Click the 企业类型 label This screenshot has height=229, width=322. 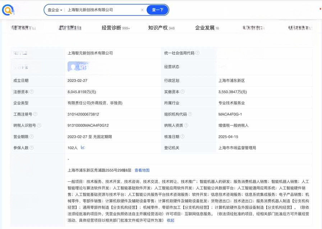pos(21,103)
